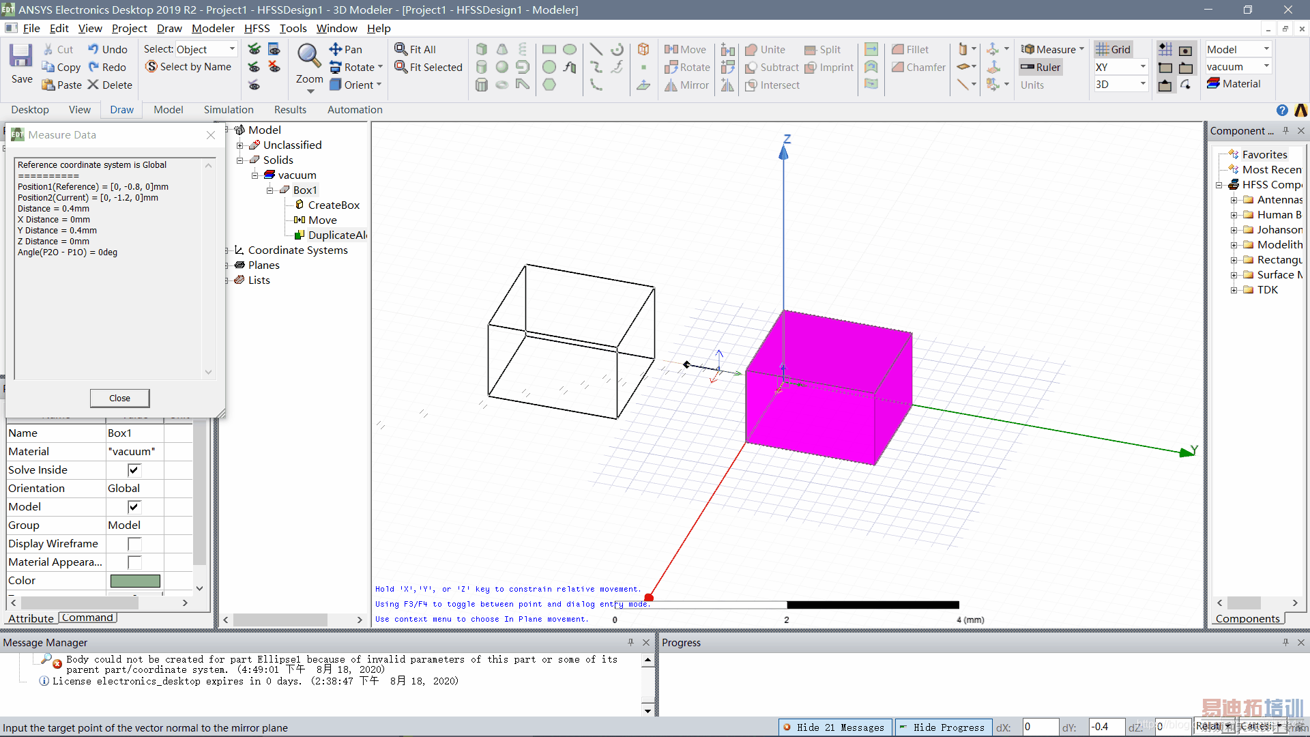Click the Hide 21 Messages button
Image resolution: width=1310 pixels, height=737 pixels.
[834, 727]
